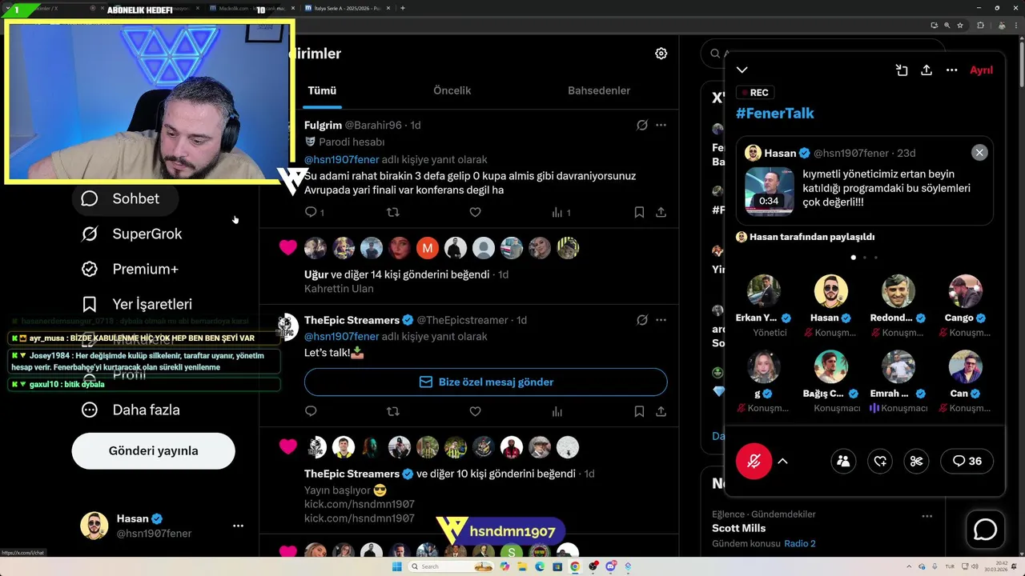Screen dimensions: 1025x576
Task: Open TheEpic Streamers profile name on Let's talk post
Action: [x=352, y=320]
